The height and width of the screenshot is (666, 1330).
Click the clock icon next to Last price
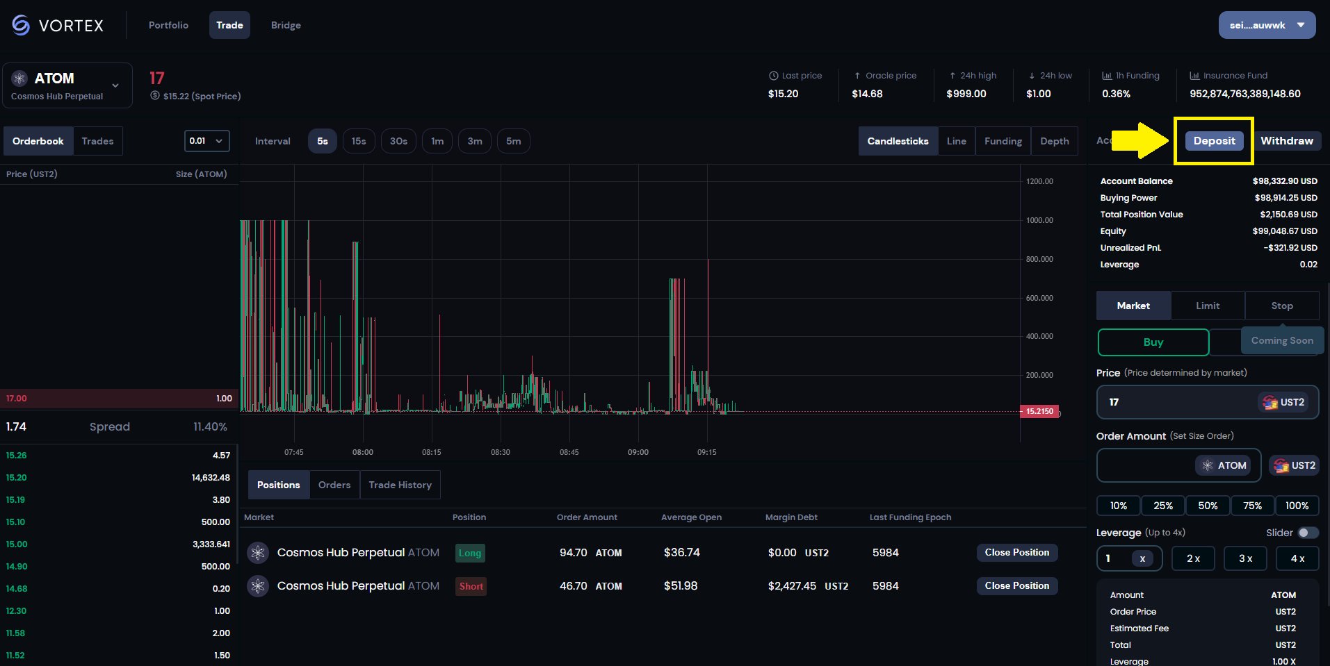click(772, 75)
